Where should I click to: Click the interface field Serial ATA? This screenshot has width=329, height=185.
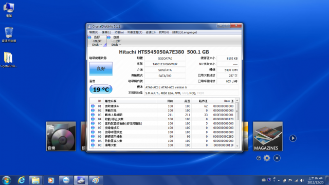[165, 70]
